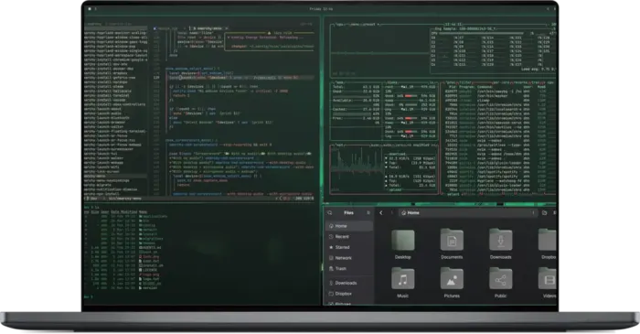Open search in the Files window
This screenshot has width=640, height=334.
click(x=330, y=212)
